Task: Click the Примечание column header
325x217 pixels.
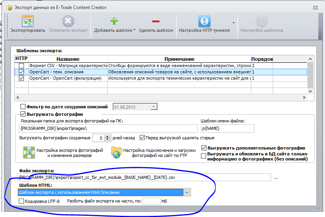Action: tap(179, 59)
